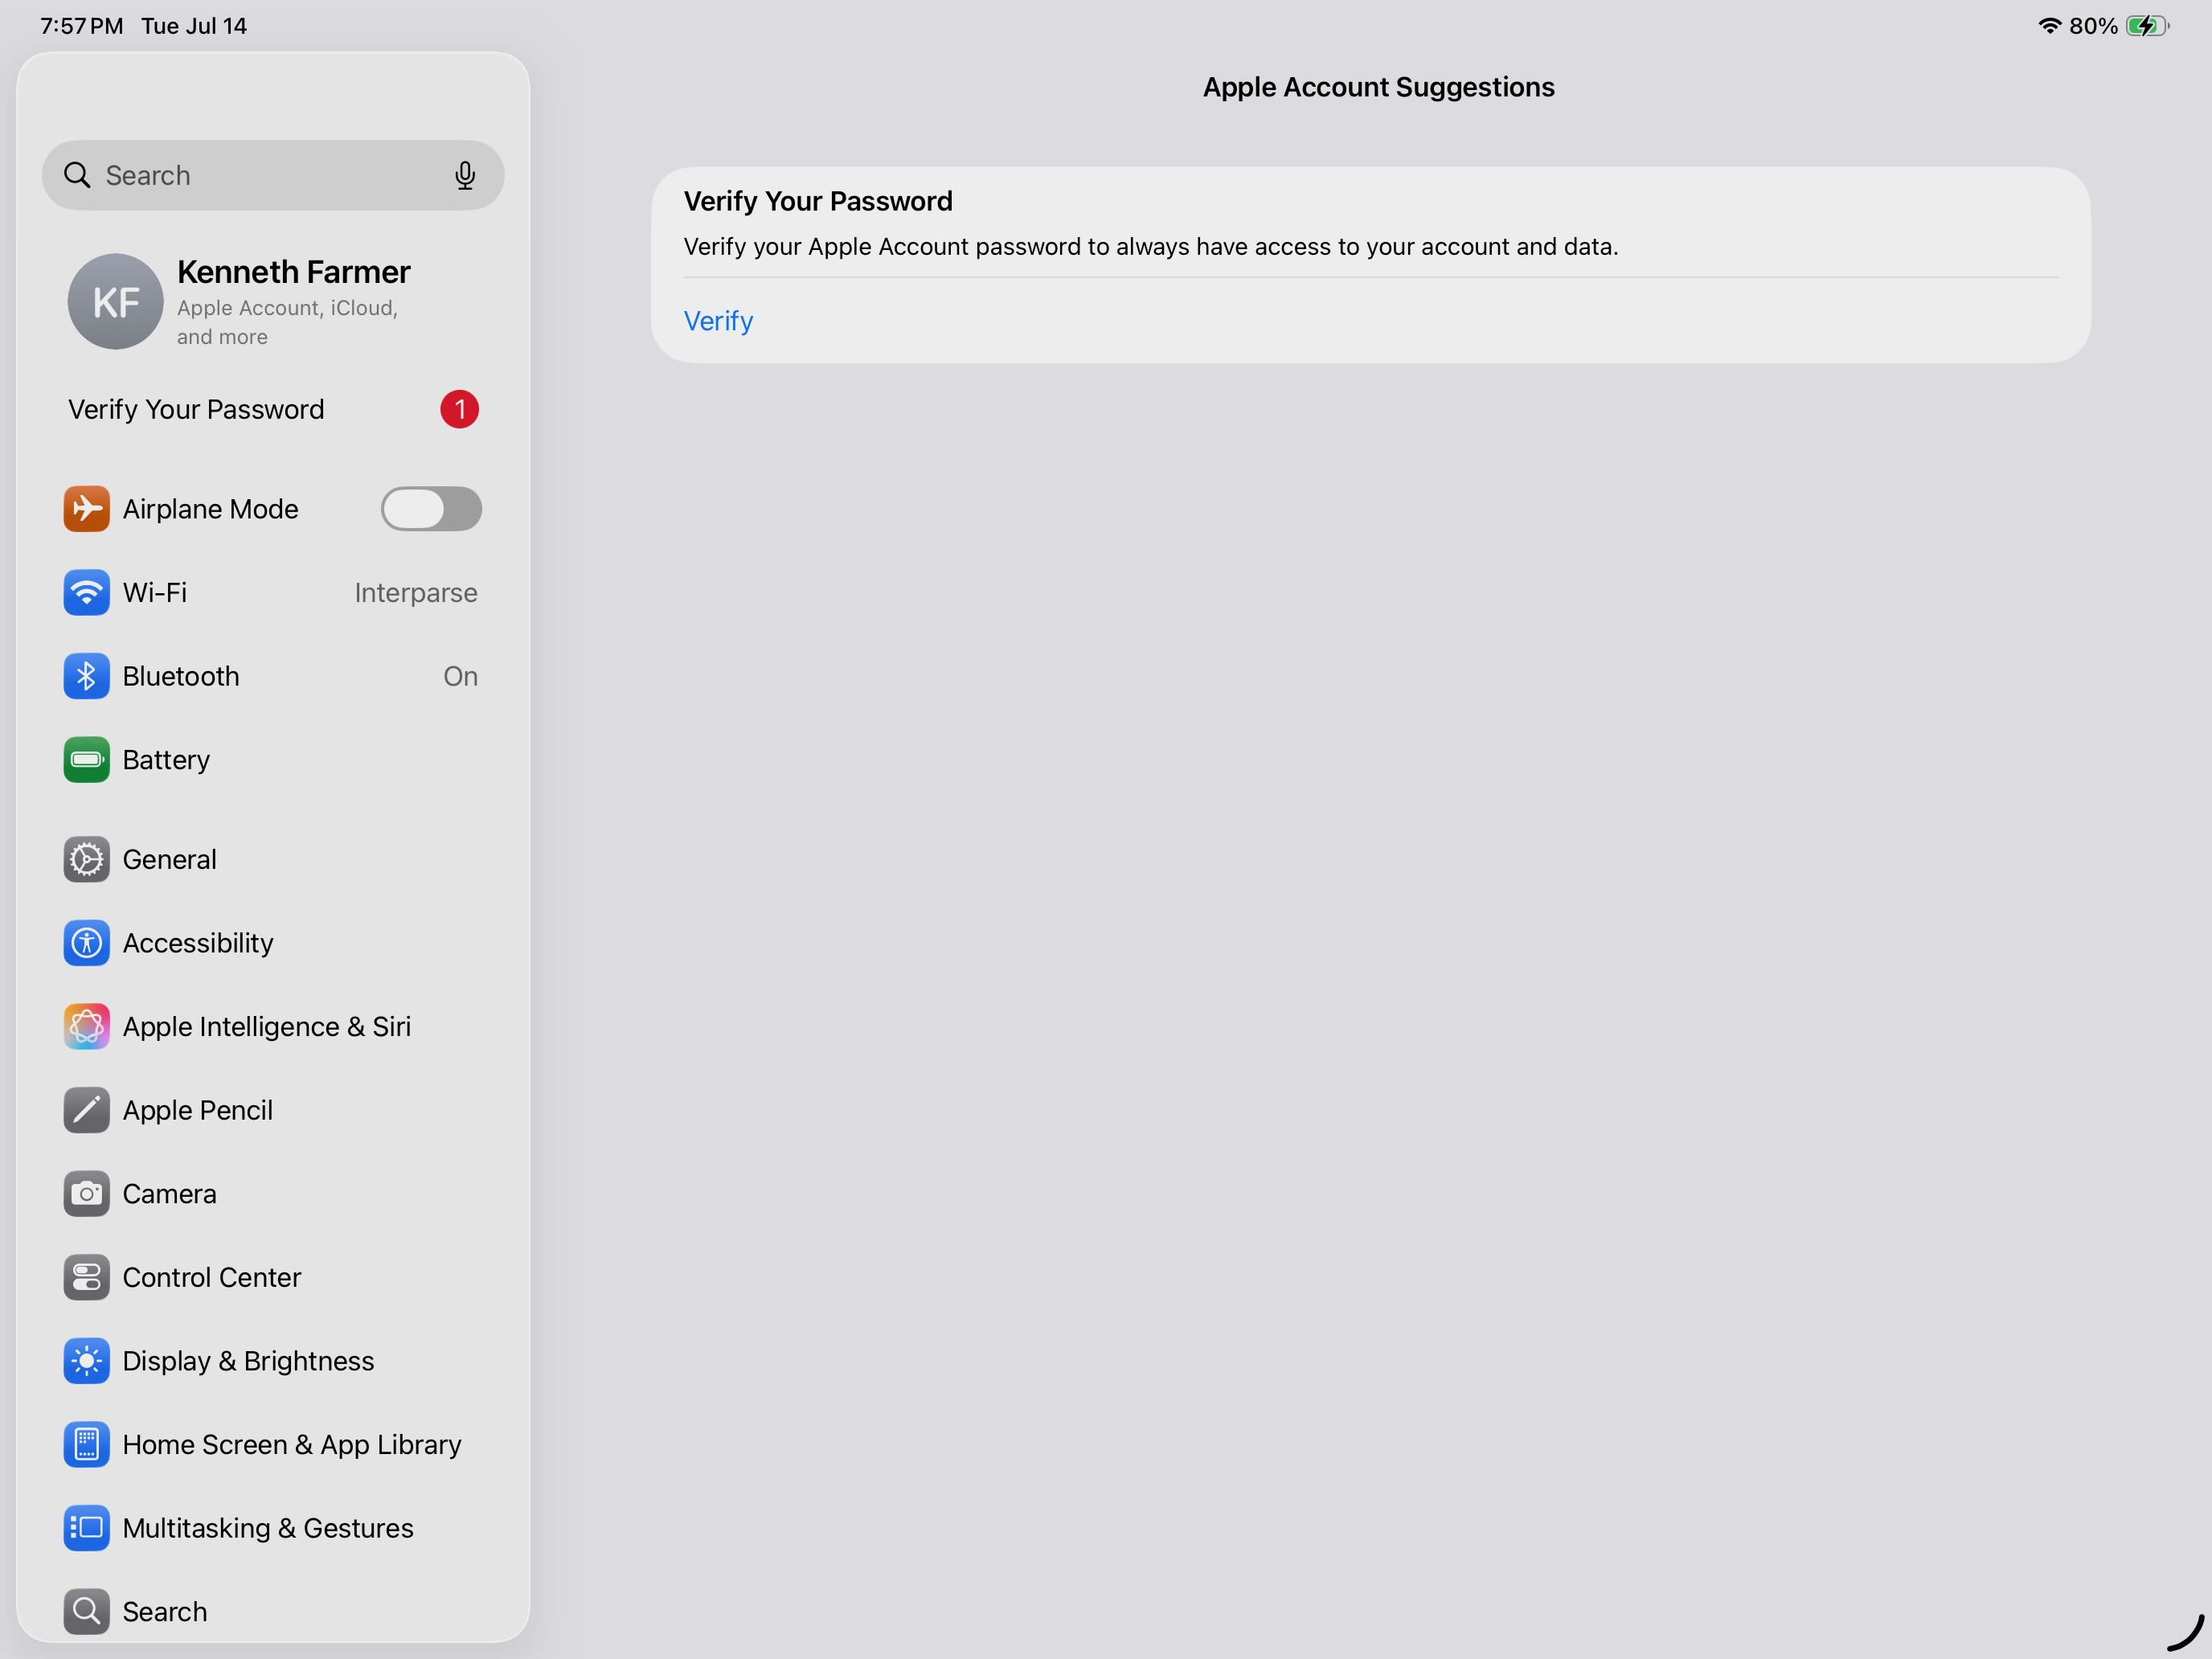Viewport: 2212px width, 1659px height.
Task: Tap the Display & Brightness icon
Action: click(x=86, y=1361)
